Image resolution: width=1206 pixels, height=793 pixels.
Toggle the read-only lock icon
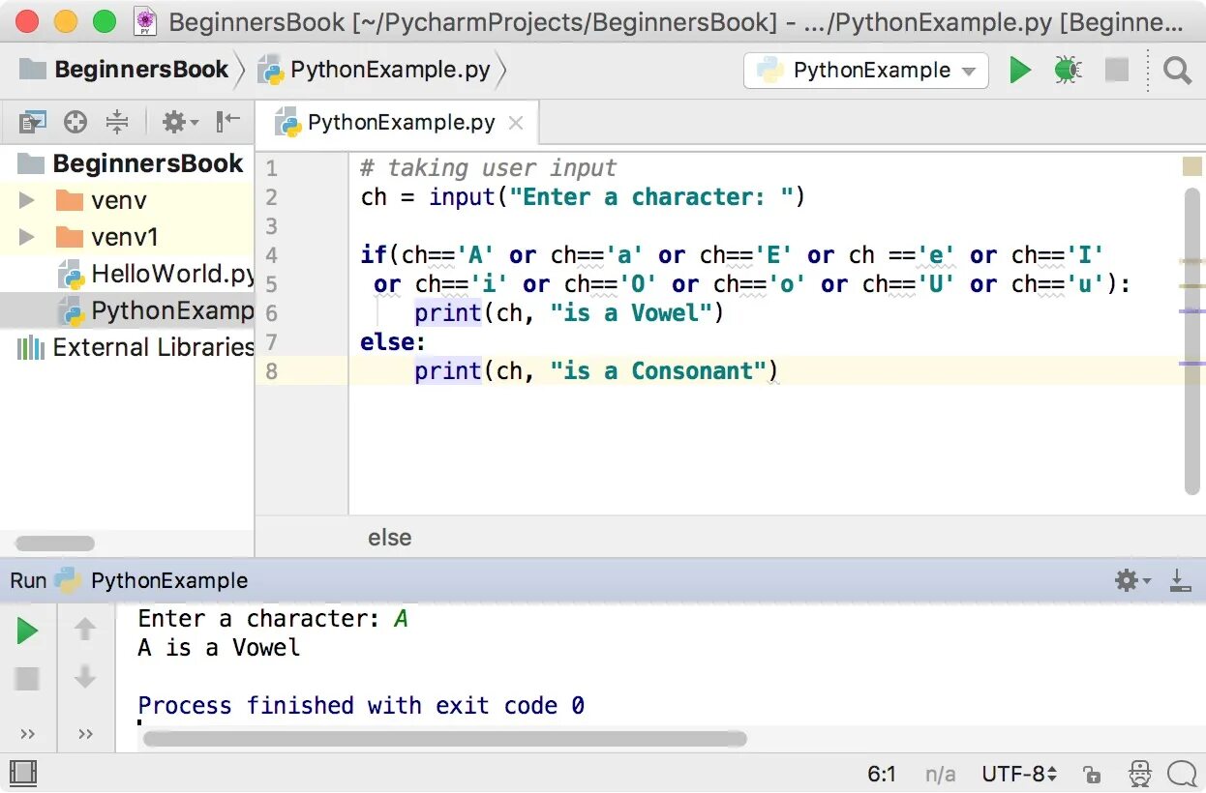point(1092,774)
